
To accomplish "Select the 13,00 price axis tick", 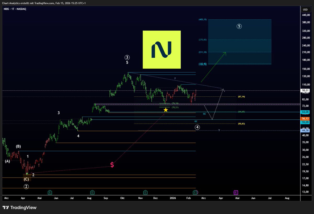I will pyautogui.click(x=306, y=192).
